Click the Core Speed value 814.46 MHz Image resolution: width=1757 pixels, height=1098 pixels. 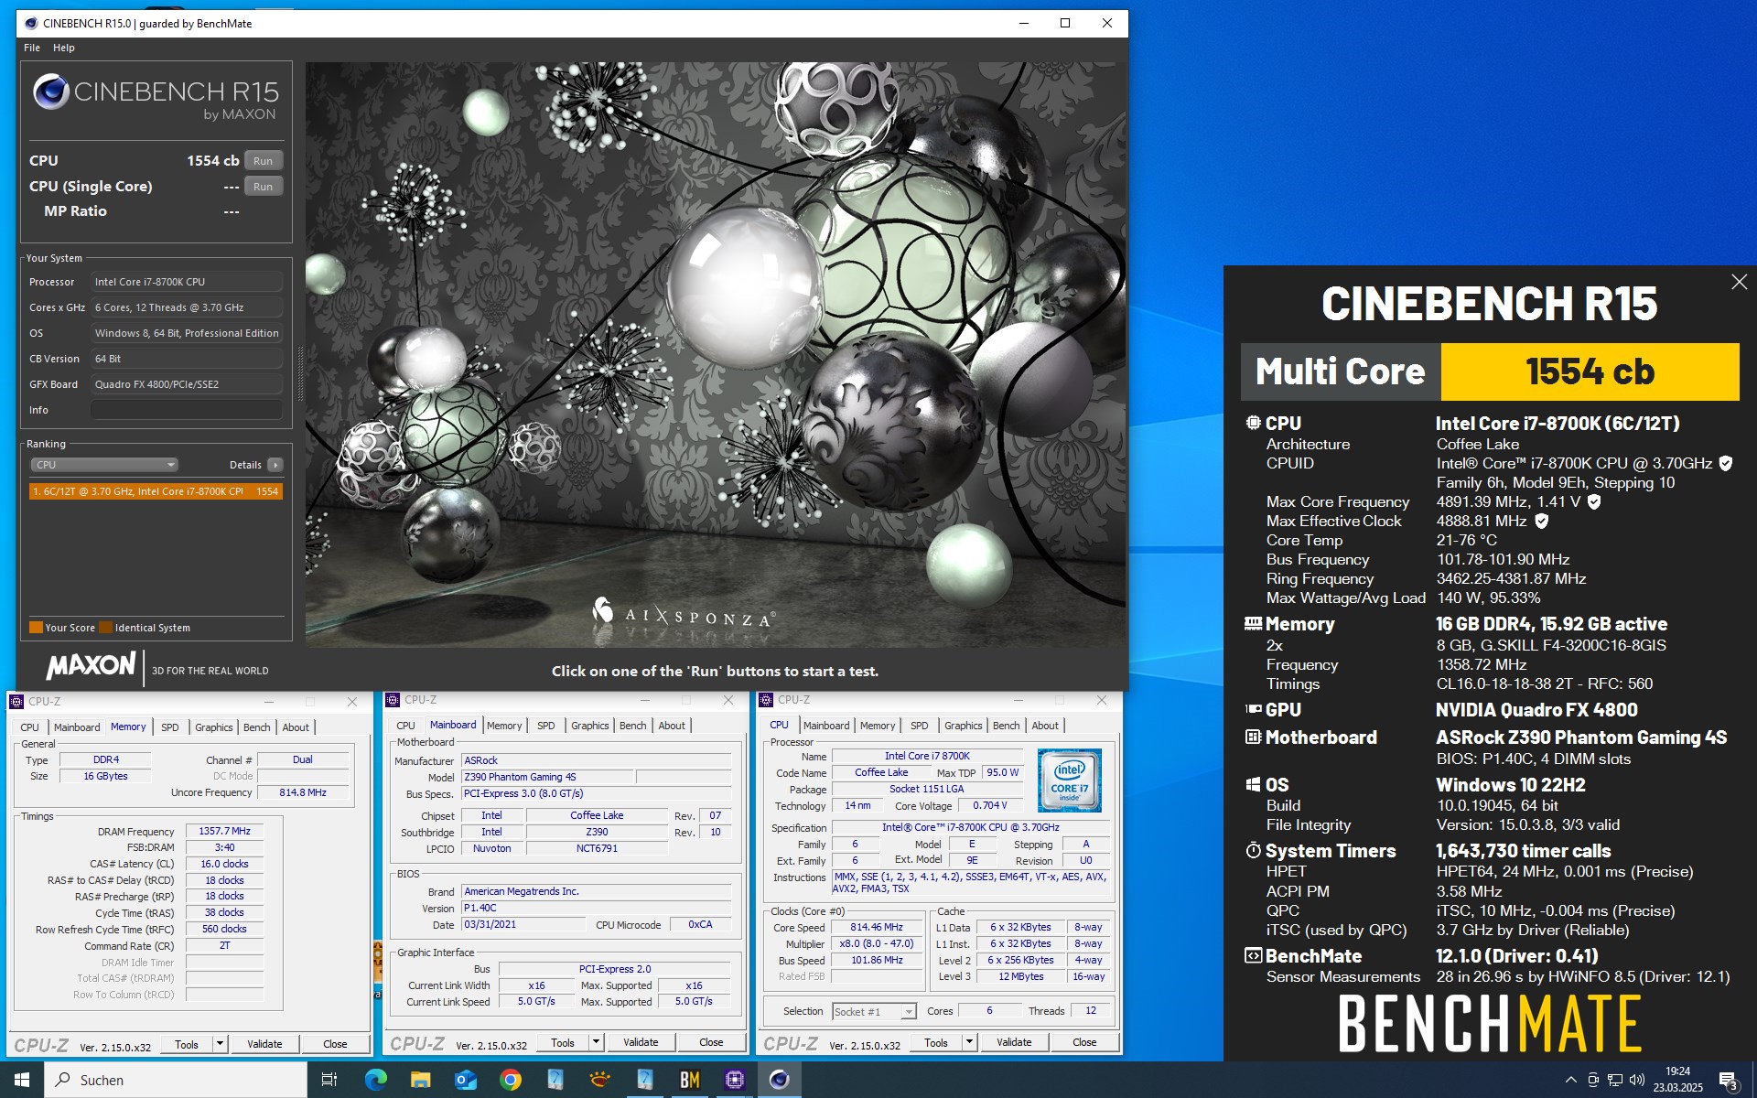point(877,927)
